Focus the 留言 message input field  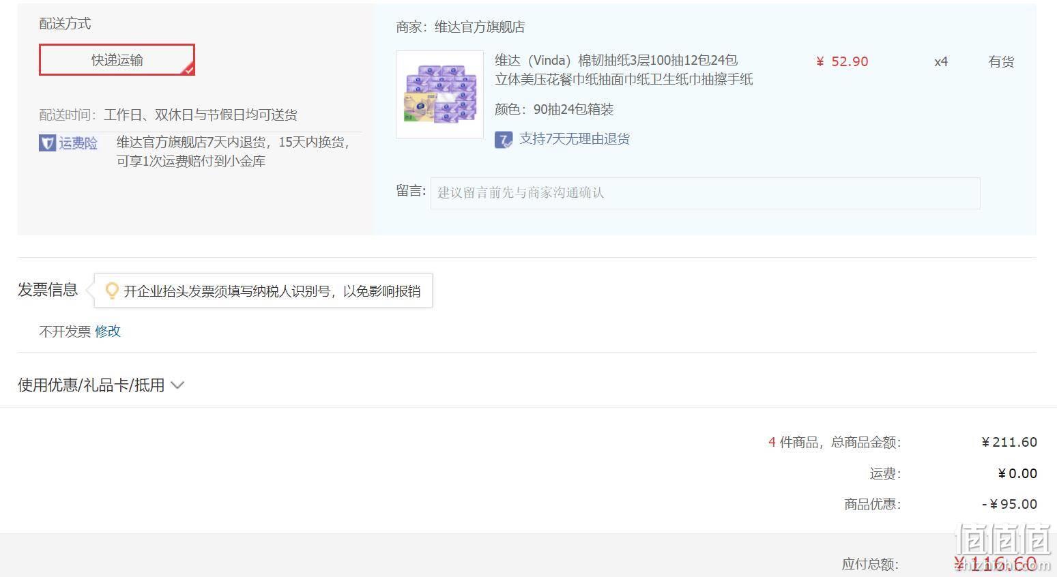(x=705, y=193)
